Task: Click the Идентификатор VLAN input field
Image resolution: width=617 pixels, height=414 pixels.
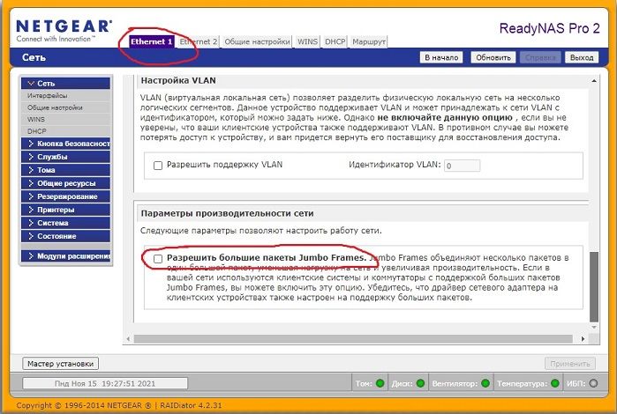Action: (x=462, y=166)
